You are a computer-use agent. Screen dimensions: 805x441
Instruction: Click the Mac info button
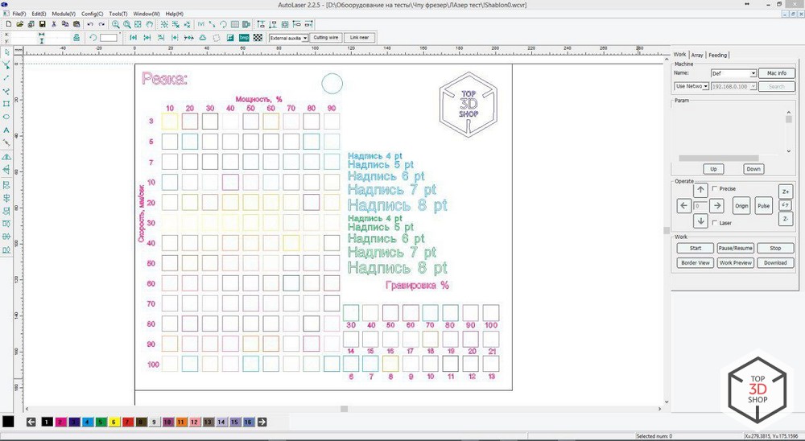777,73
